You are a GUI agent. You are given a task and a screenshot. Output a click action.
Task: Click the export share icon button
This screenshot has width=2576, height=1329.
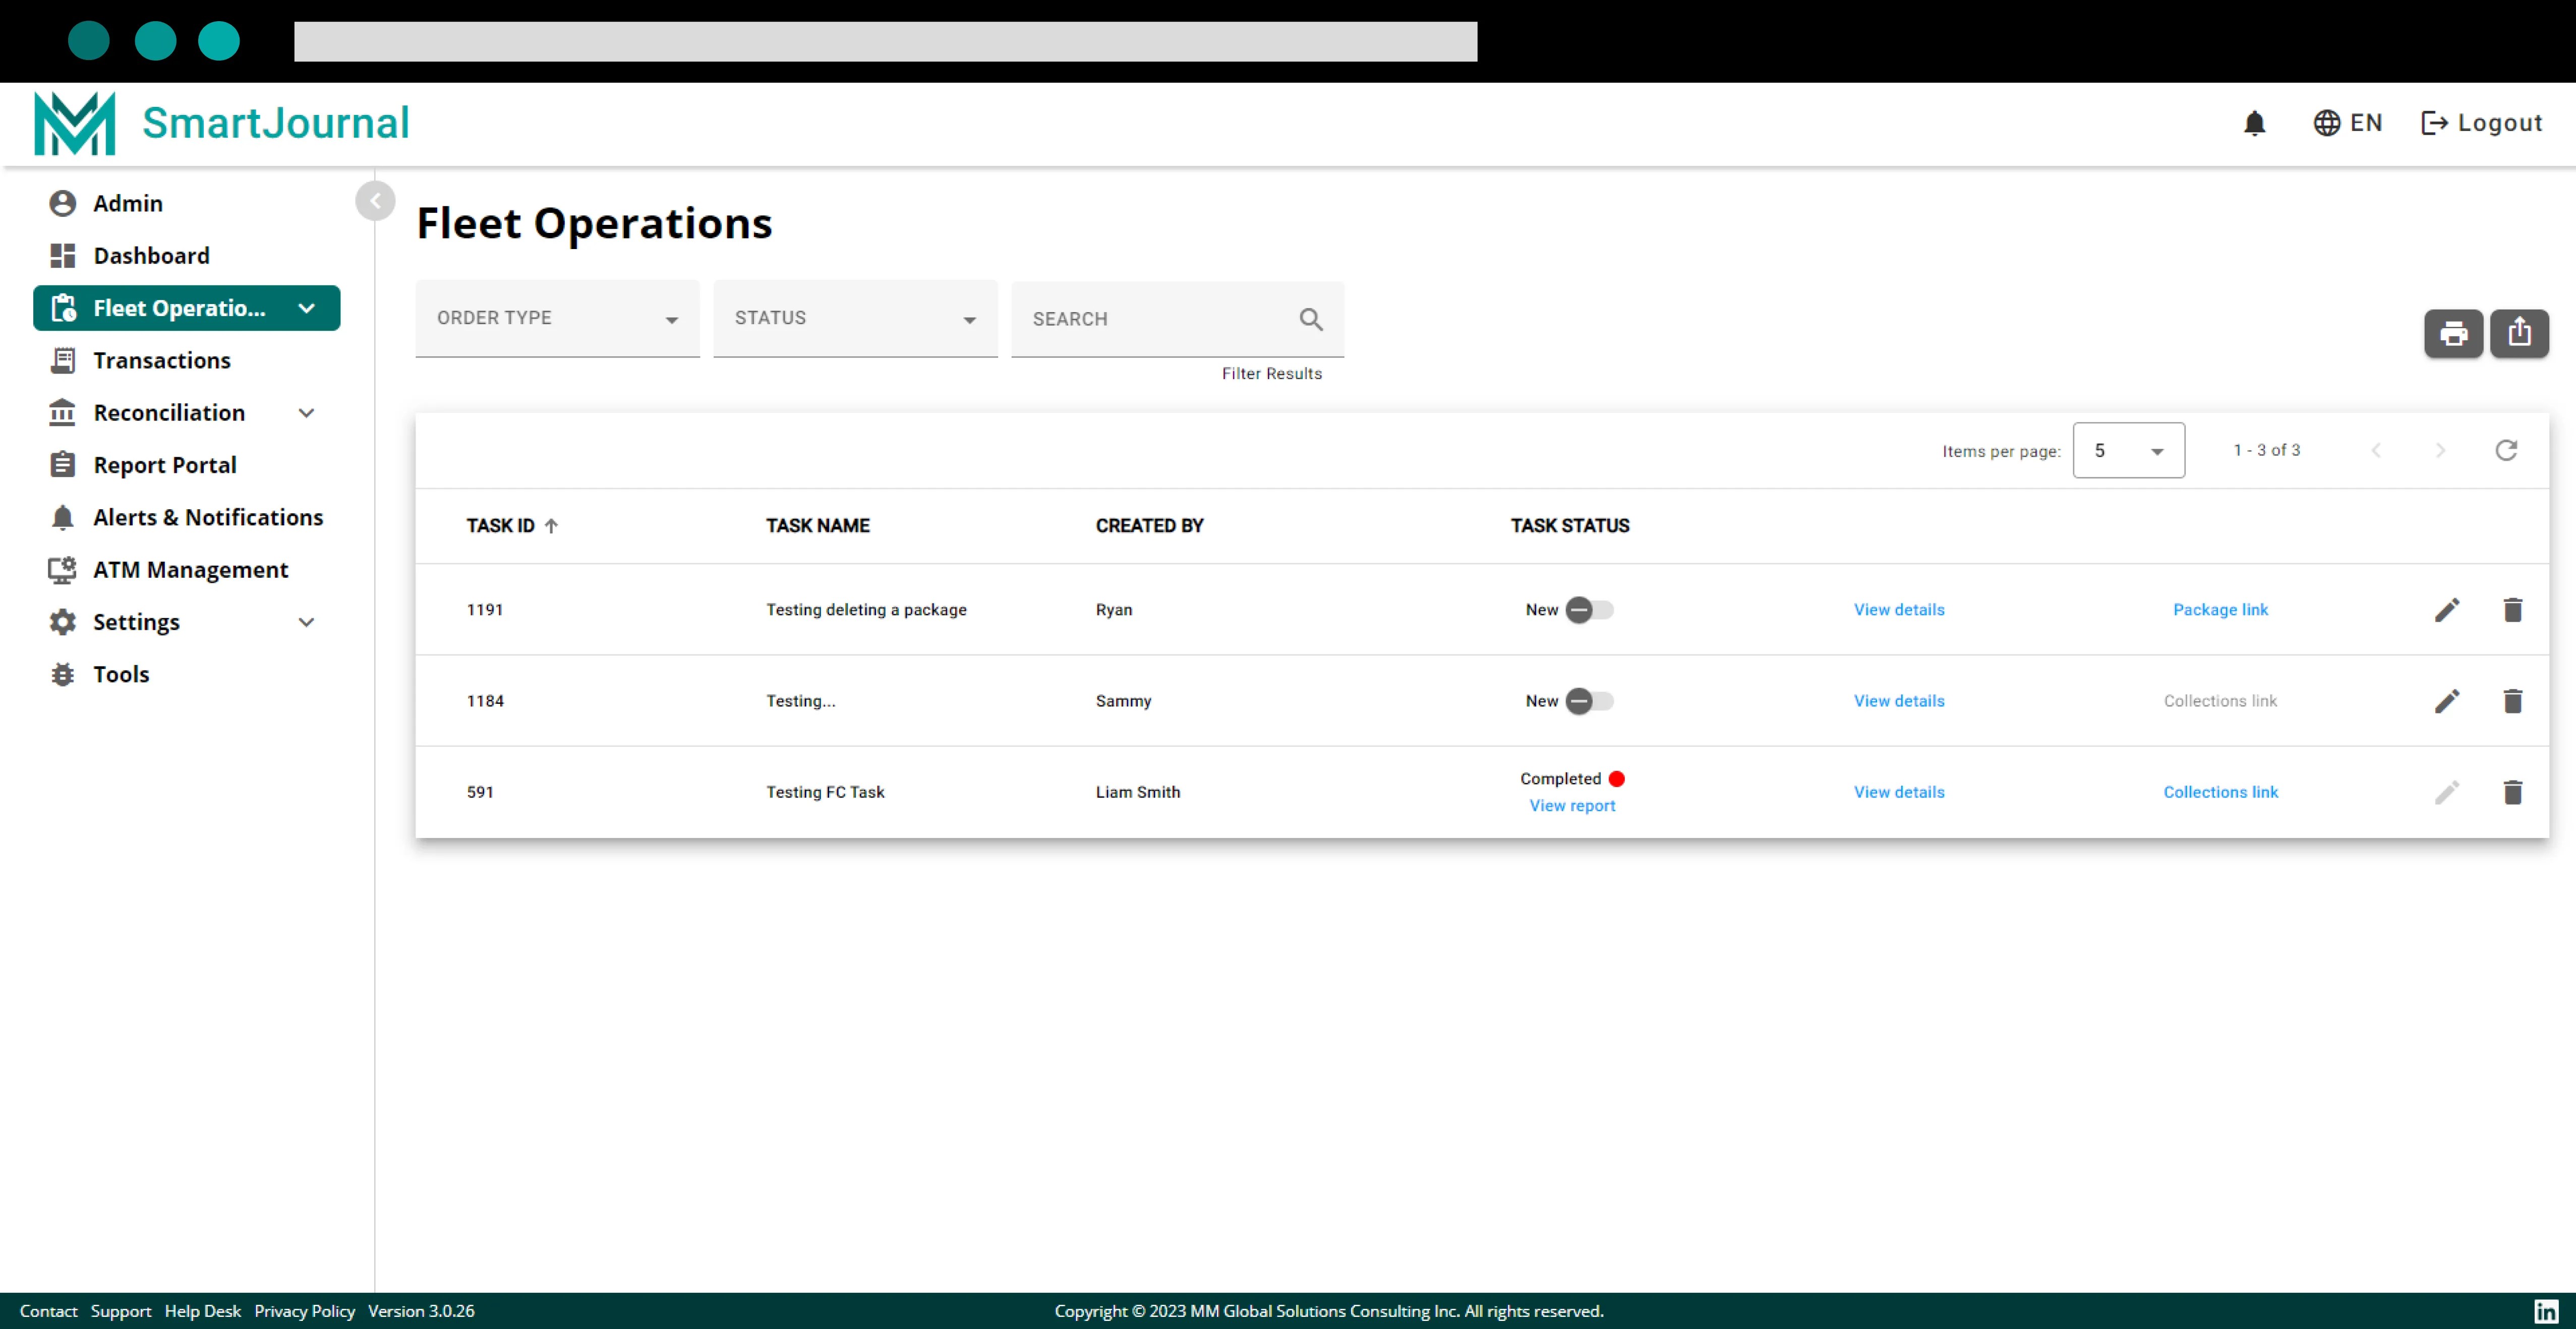coord(2519,333)
